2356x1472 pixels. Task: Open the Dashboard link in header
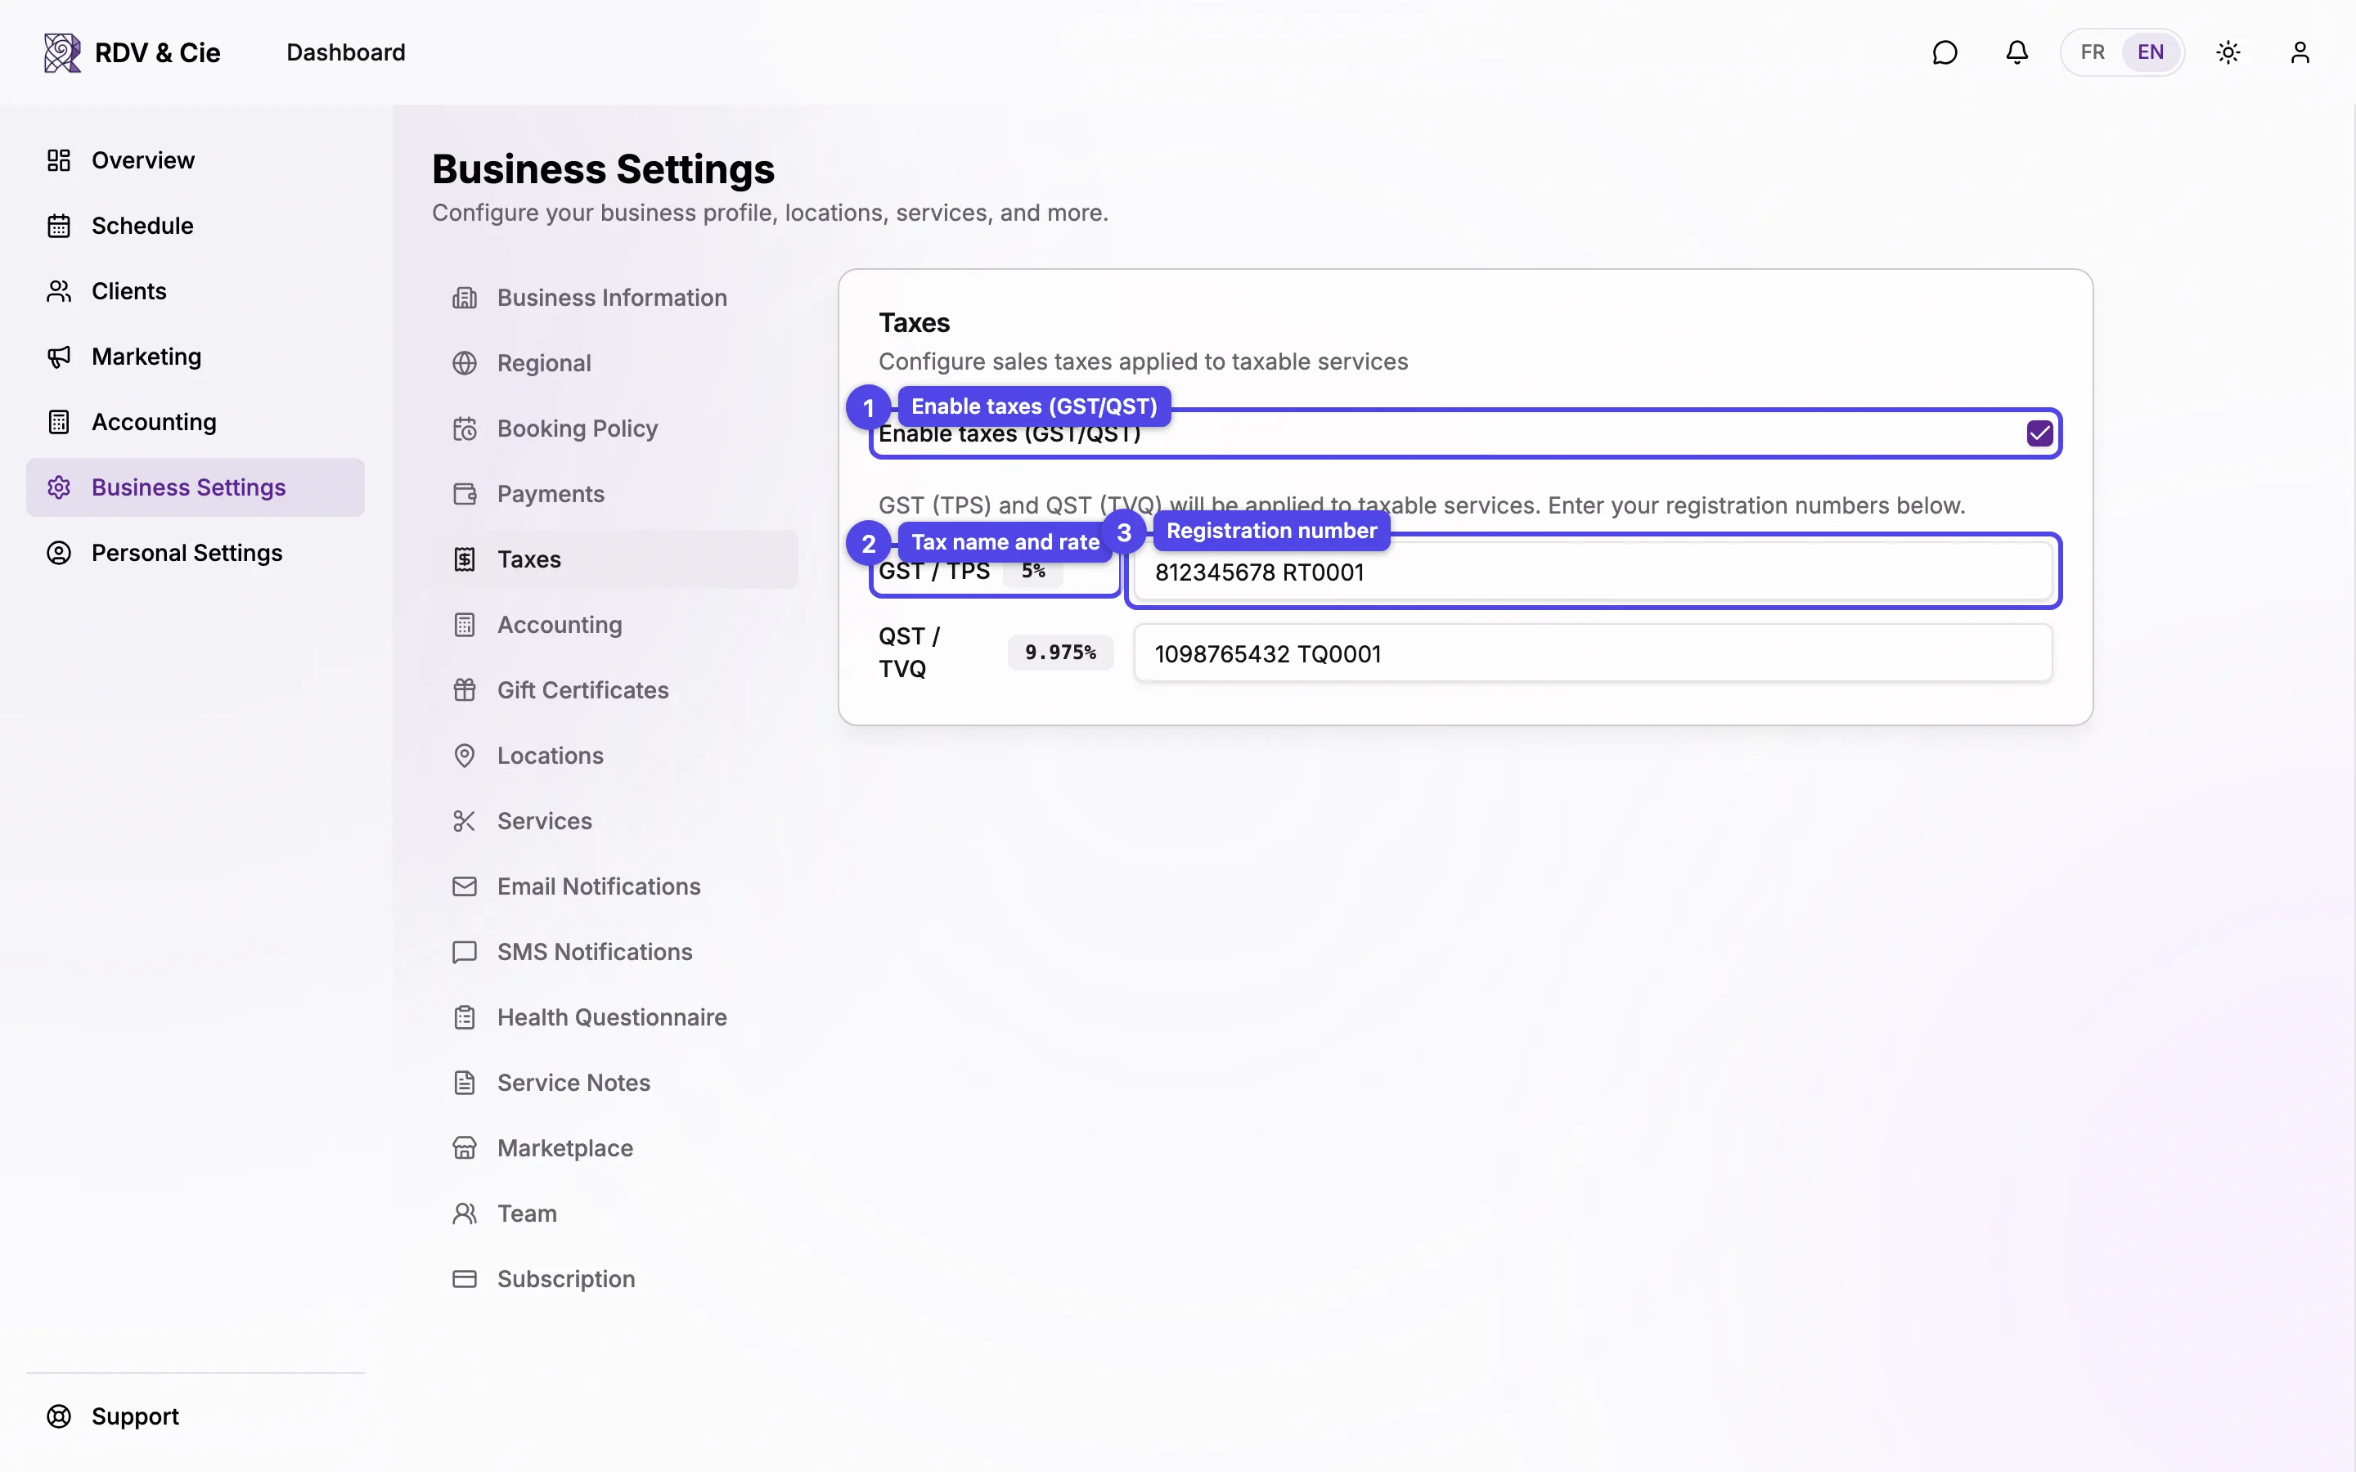345,52
